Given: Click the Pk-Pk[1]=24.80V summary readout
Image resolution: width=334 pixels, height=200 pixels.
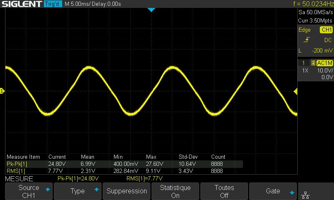Looking at the screenshot, I should (78, 178).
